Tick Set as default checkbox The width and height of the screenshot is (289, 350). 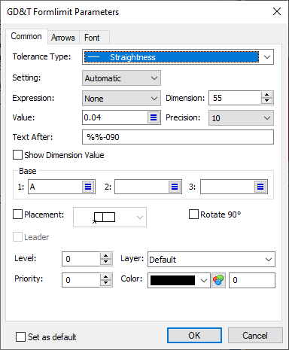pyautogui.click(x=20, y=336)
